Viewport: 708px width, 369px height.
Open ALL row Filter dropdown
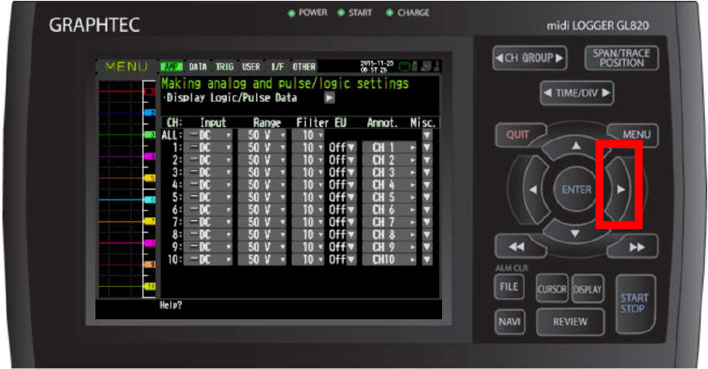pyautogui.click(x=308, y=135)
